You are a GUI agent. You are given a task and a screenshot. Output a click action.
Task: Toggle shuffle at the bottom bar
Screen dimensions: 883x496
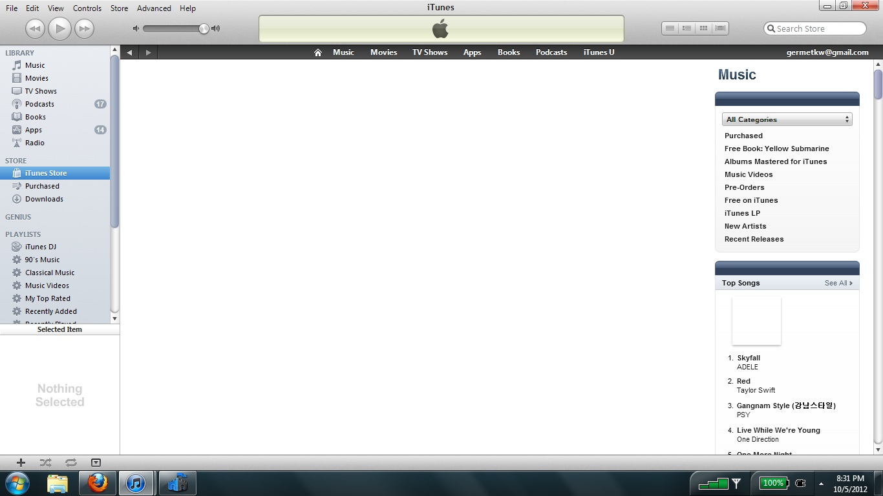pyautogui.click(x=45, y=462)
